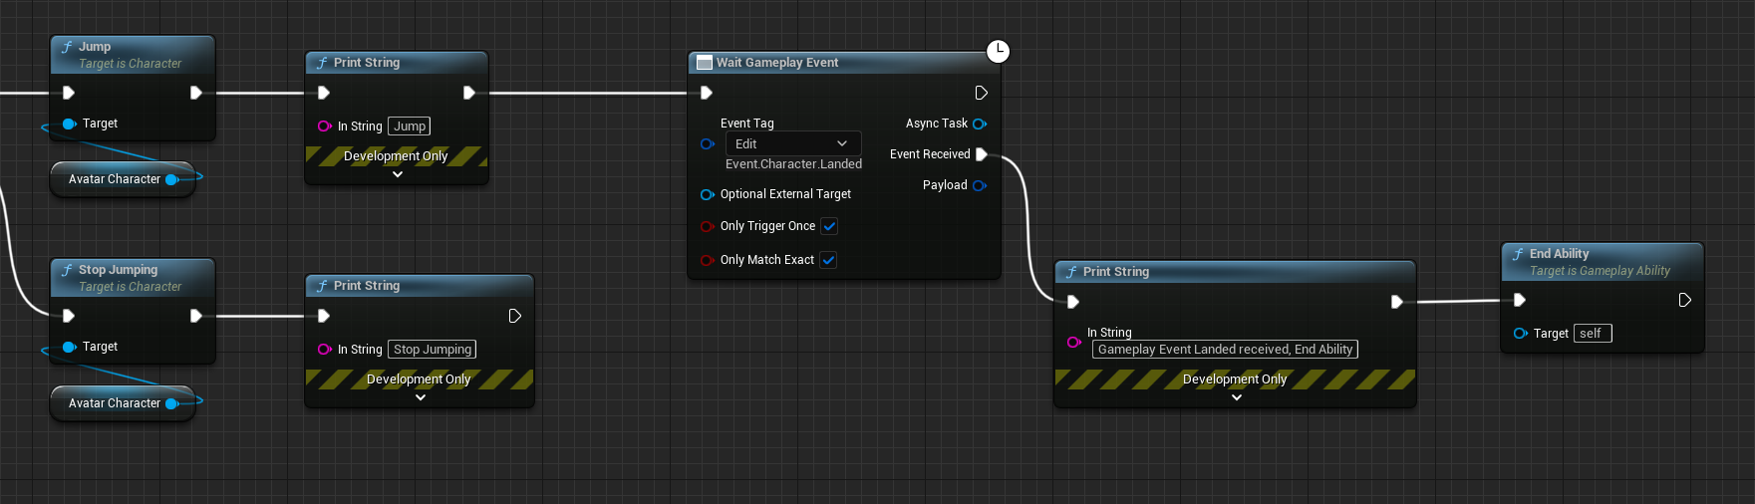Open the Event Tag Edit dropdown
Viewport: 1755px width, 504px height.
click(793, 143)
